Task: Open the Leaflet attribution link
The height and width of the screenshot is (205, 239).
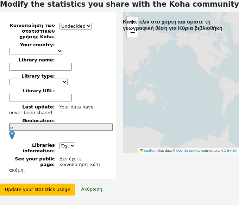Action: (x=149, y=151)
